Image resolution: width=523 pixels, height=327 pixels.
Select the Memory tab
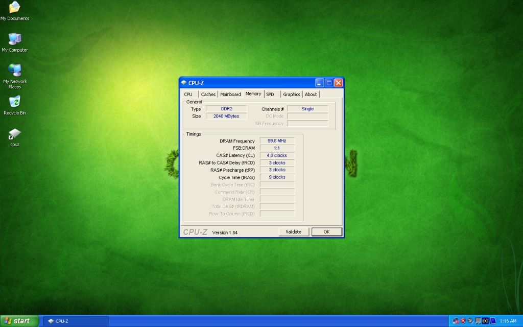(253, 94)
